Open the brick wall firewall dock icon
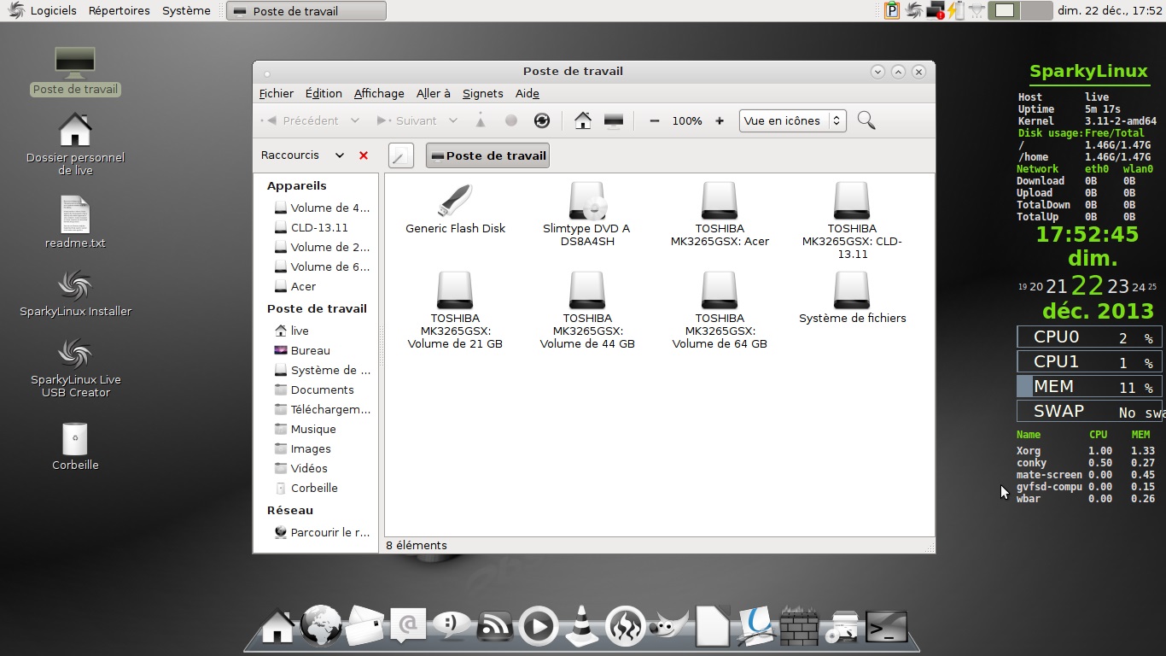 pos(799,627)
